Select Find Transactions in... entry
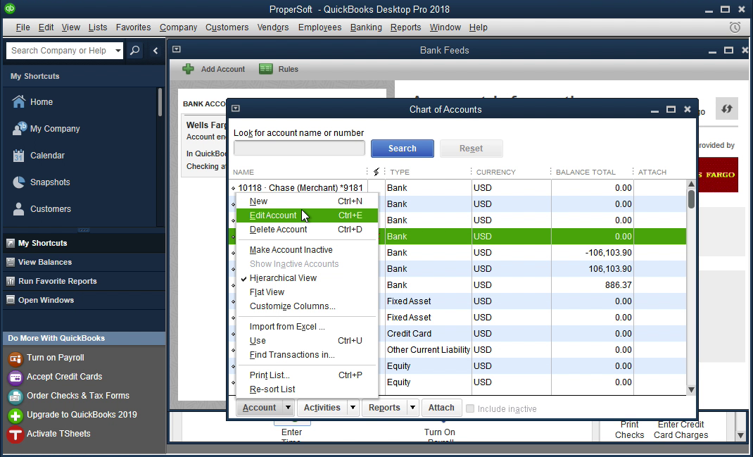 point(292,355)
